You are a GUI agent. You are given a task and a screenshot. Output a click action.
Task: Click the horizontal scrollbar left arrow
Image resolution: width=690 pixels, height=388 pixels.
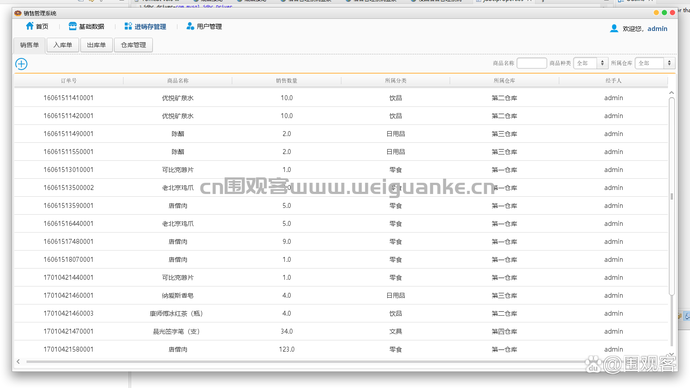tap(18, 362)
